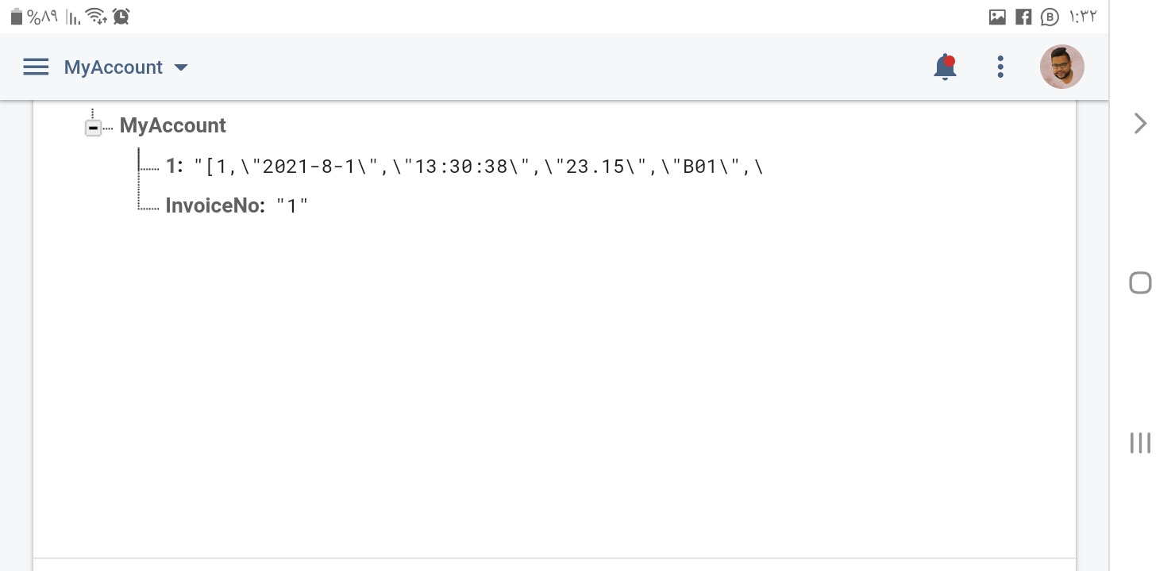Tap the image notification icon in status bar

click(997, 17)
